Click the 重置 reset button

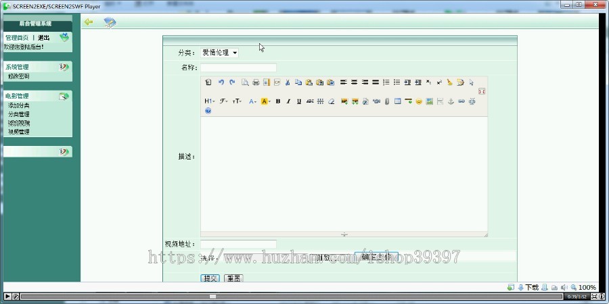[x=233, y=278]
